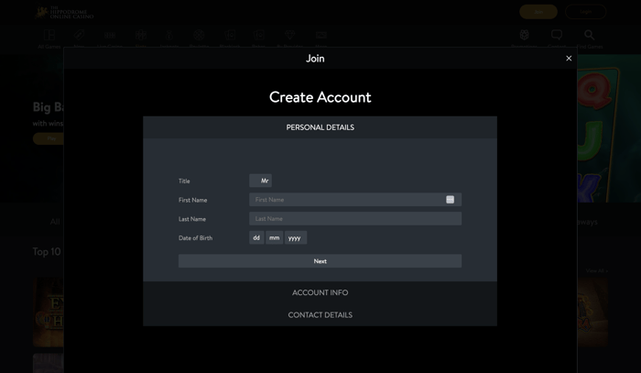Click the View All link
The image size is (641, 373).
click(596, 270)
